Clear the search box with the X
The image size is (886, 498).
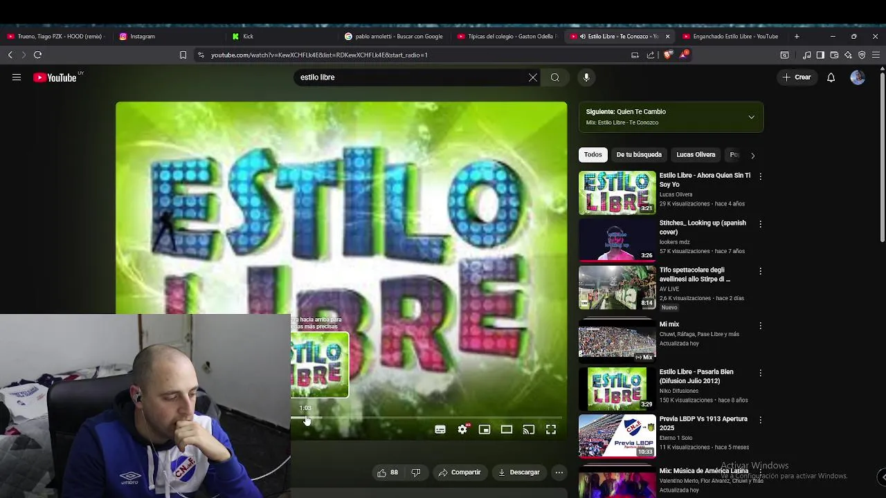click(x=533, y=77)
